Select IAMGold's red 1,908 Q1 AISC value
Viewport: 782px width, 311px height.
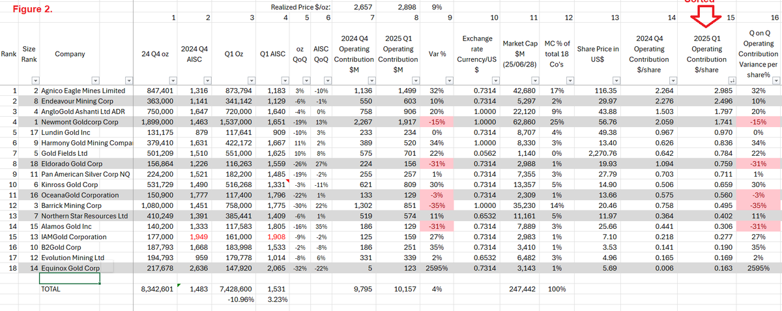tap(277, 237)
